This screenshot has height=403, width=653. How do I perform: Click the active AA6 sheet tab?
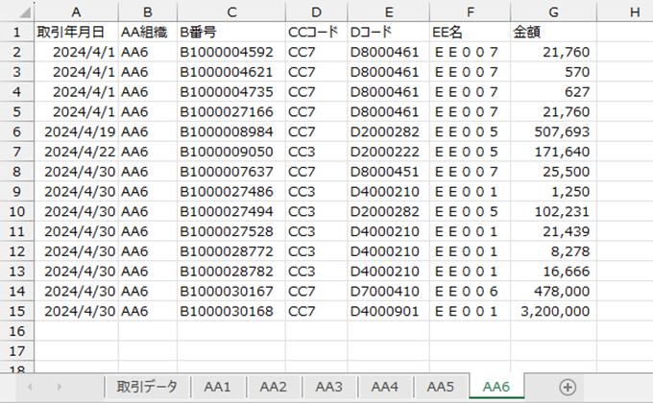point(496,387)
